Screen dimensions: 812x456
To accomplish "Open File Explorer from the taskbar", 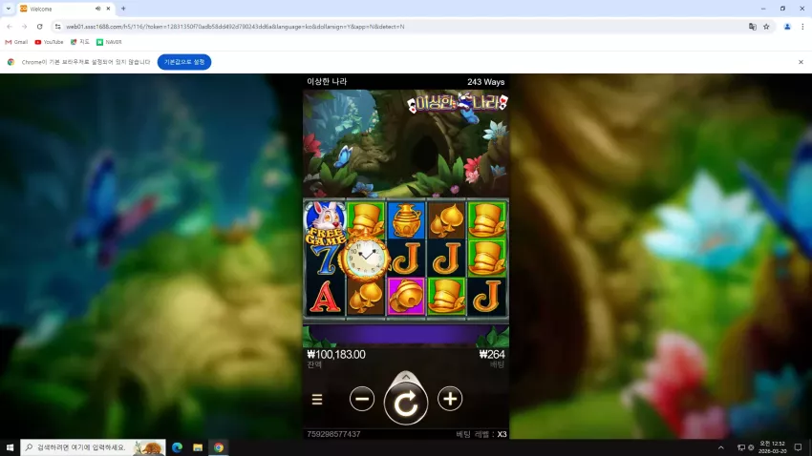I will tap(198, 447).
